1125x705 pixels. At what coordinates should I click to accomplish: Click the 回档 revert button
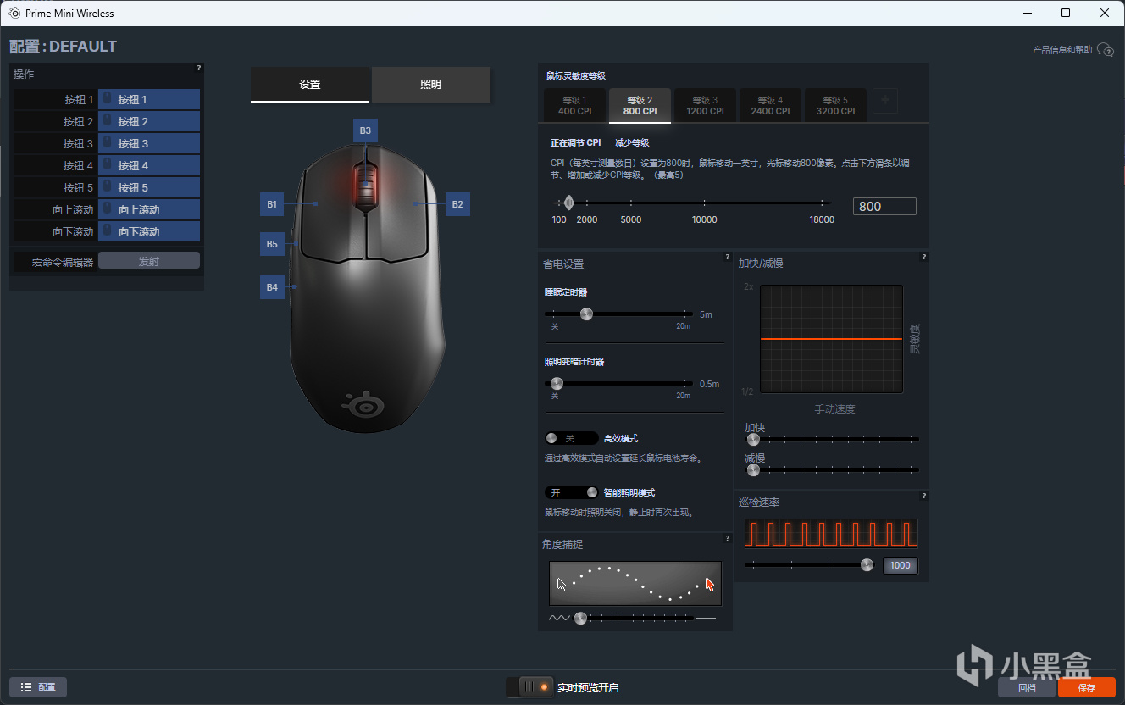click(1027, 688)
